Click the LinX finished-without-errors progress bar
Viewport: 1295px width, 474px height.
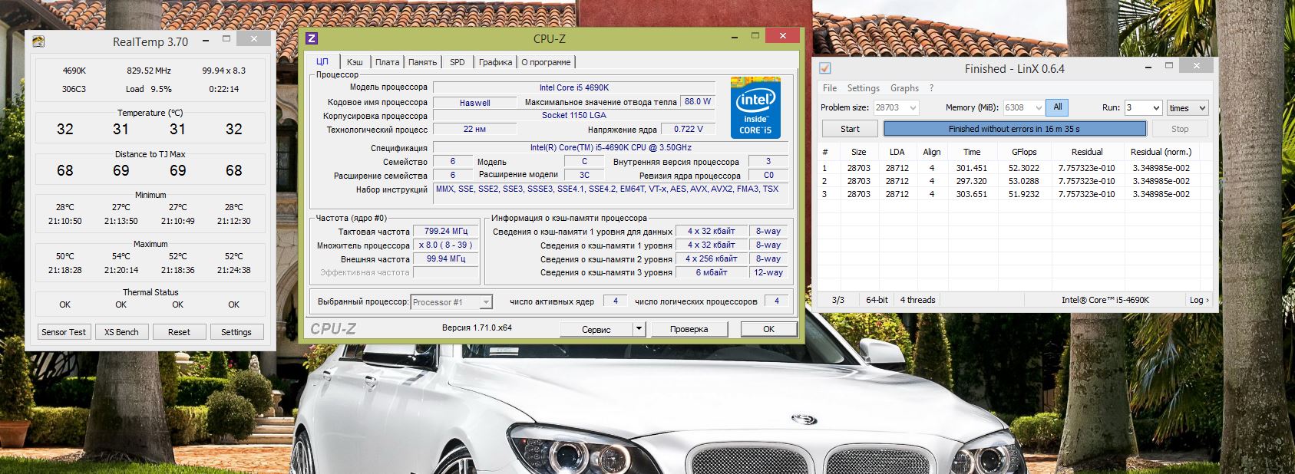(1014, 129)
